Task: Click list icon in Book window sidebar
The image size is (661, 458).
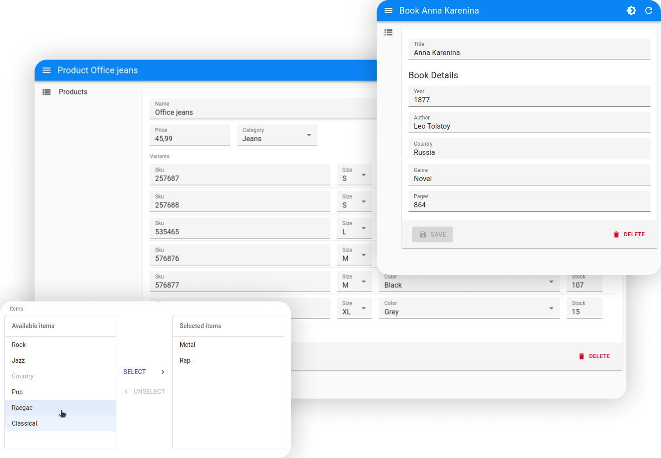Action: click(388, 32)
